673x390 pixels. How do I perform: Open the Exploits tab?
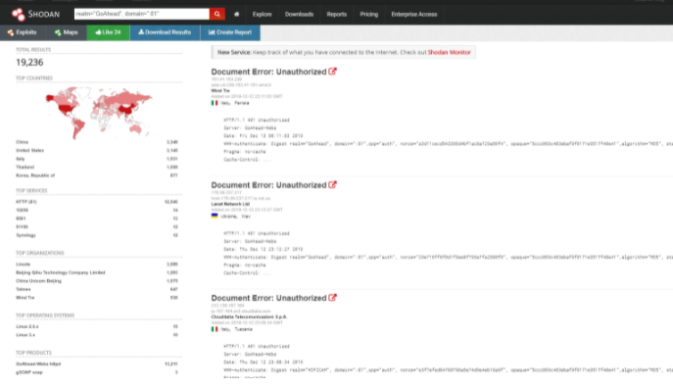(x=22, y=32)
